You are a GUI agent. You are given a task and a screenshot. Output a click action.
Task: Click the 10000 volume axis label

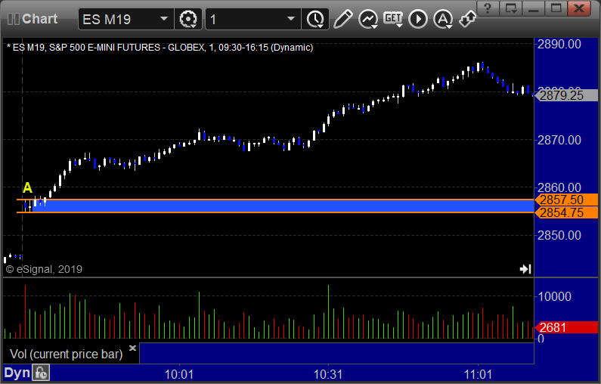tap(555, 296)
